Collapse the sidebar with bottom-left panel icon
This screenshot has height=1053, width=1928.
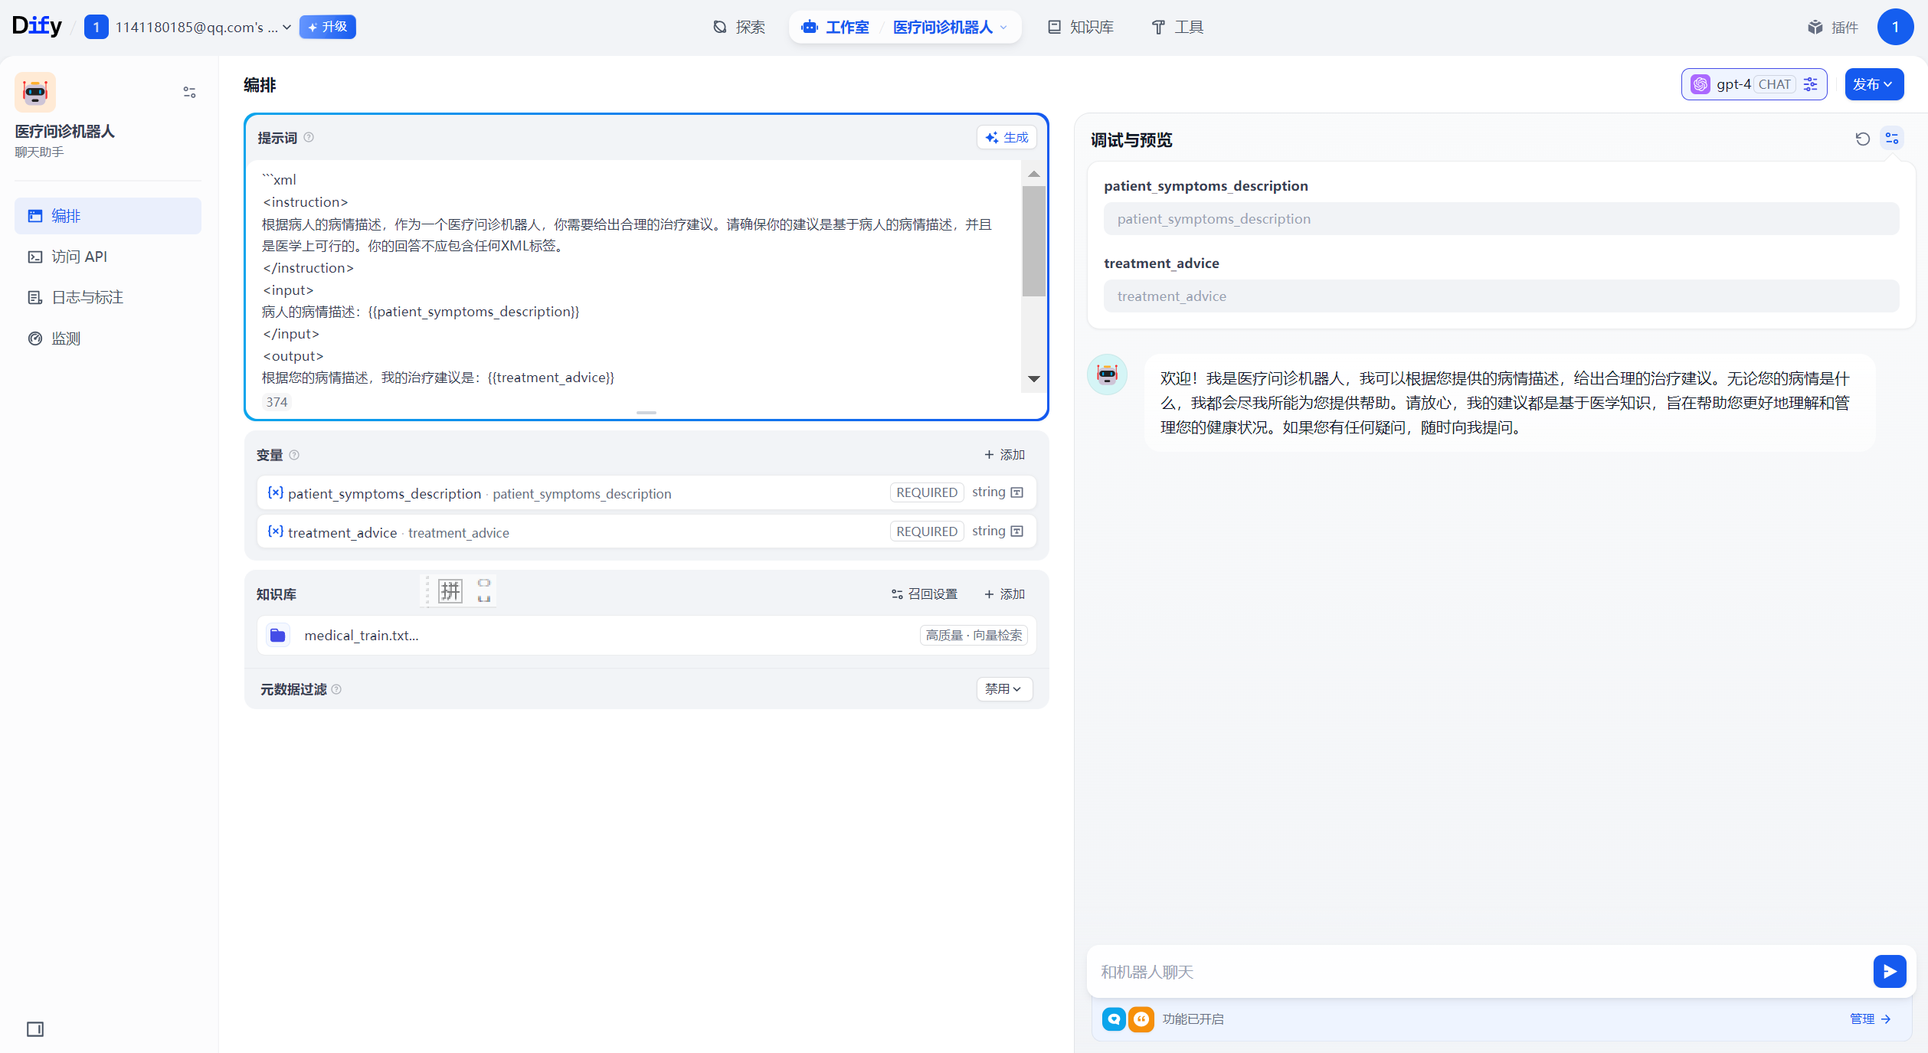coord(35,1028)
